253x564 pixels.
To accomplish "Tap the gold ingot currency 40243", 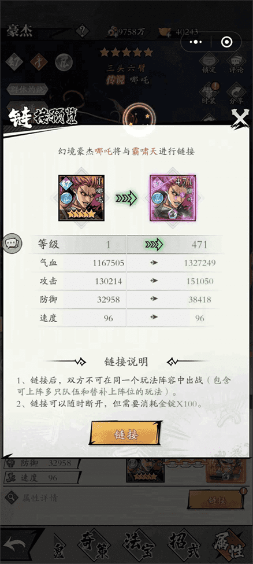I will (x=179, y=32).
